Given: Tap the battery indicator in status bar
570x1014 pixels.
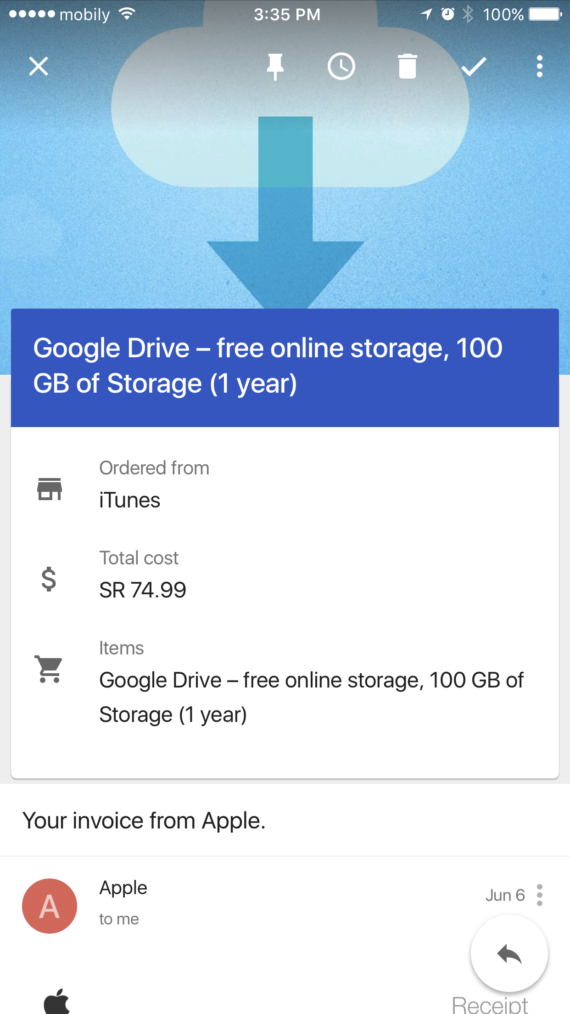Looking at the screenshot, I should click(x=545, y=14).
